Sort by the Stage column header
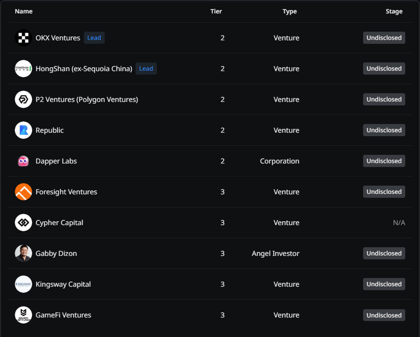 (394, 11)
